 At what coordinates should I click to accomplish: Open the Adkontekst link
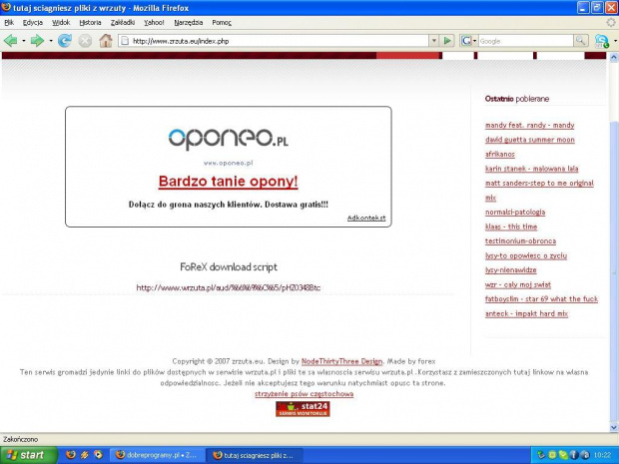[366, 218]
